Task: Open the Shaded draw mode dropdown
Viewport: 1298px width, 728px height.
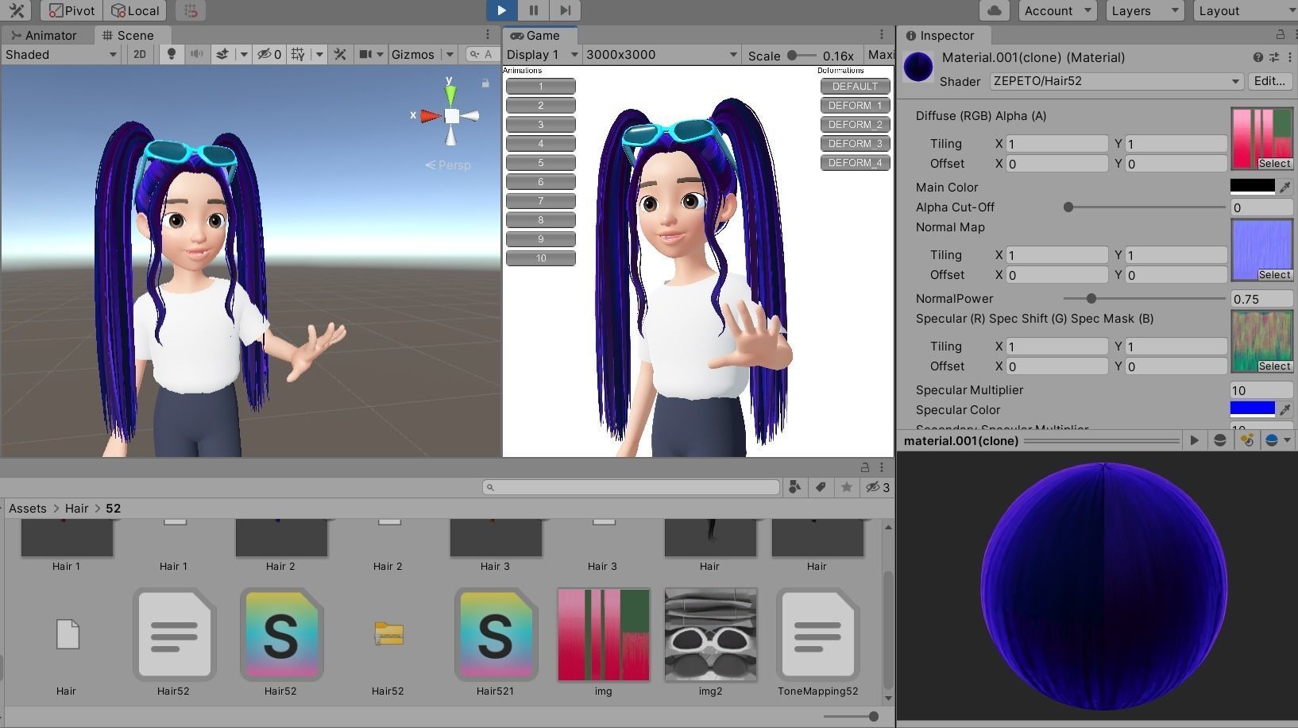Action: pyautogui.click(x=61, y=54)
